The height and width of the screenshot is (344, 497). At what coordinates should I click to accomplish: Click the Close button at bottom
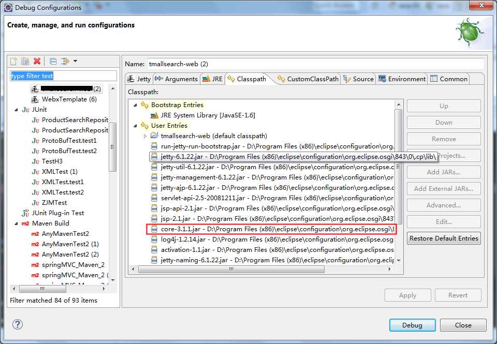click(x=463, y=325)
